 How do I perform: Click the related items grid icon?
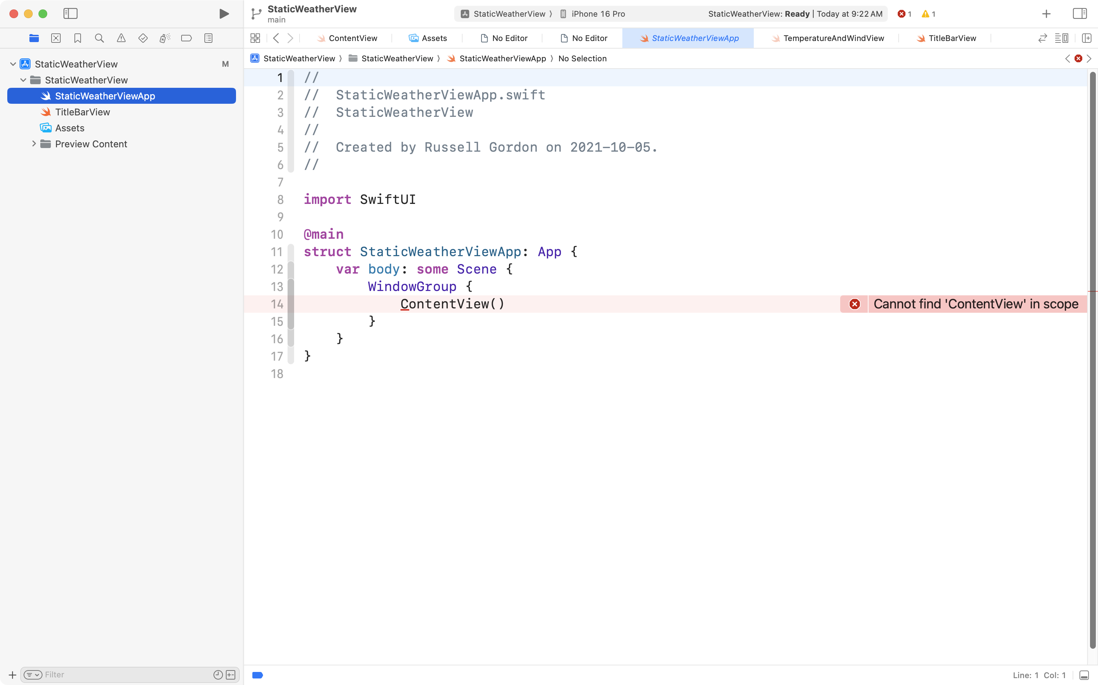click(255, 38)
